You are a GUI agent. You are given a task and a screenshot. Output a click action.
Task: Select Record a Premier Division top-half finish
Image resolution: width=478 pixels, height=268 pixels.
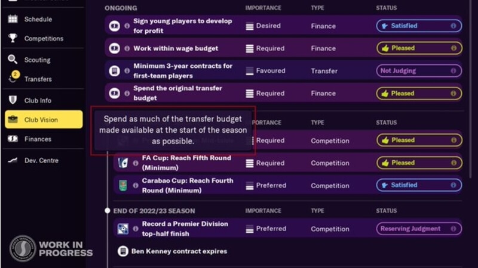184,229
